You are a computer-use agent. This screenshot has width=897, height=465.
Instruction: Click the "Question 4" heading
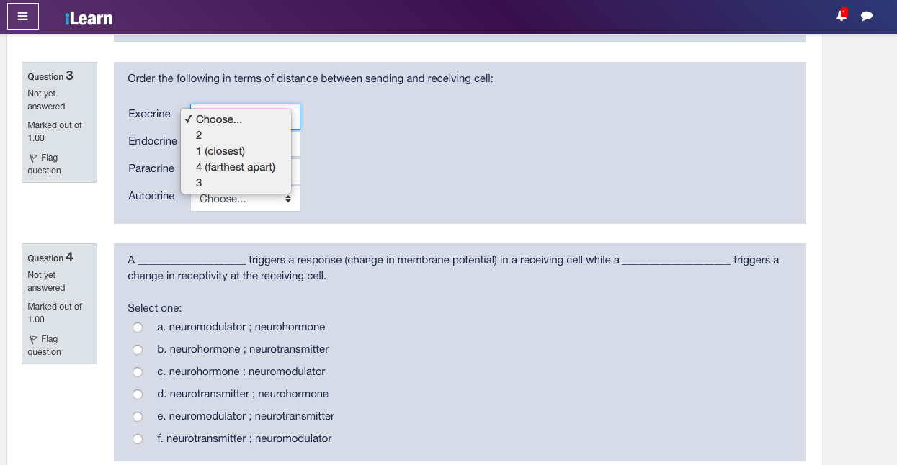[x=50, y=257]
